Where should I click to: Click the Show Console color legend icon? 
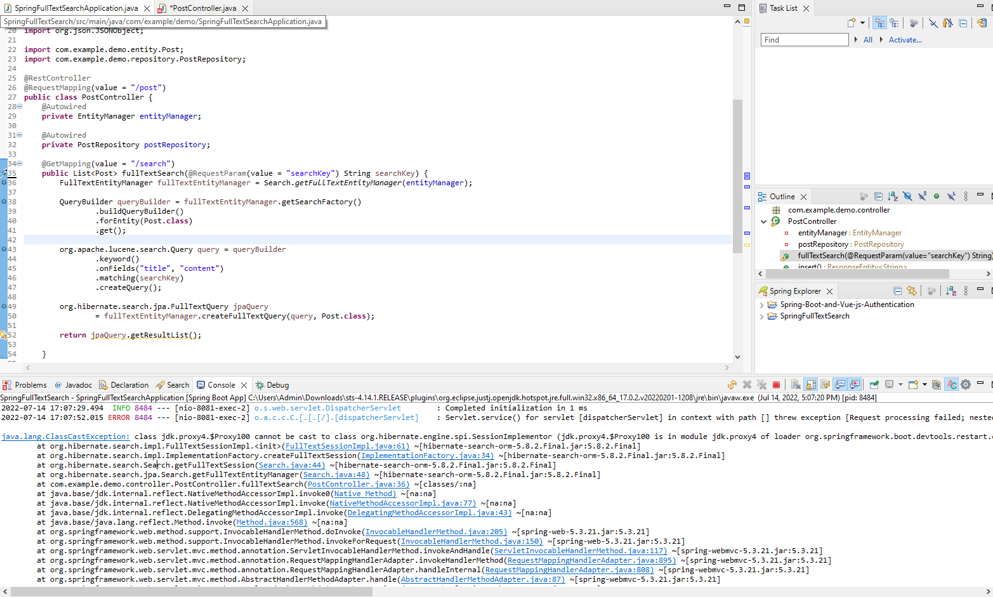(937, 385)
